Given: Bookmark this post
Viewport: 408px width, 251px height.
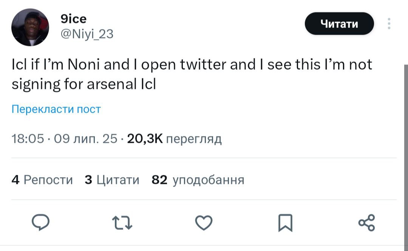Looking at the screenshot, I should click(285, 222).
